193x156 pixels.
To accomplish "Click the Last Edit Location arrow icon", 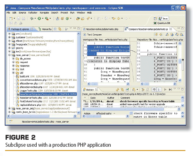I will click(114, 18).
